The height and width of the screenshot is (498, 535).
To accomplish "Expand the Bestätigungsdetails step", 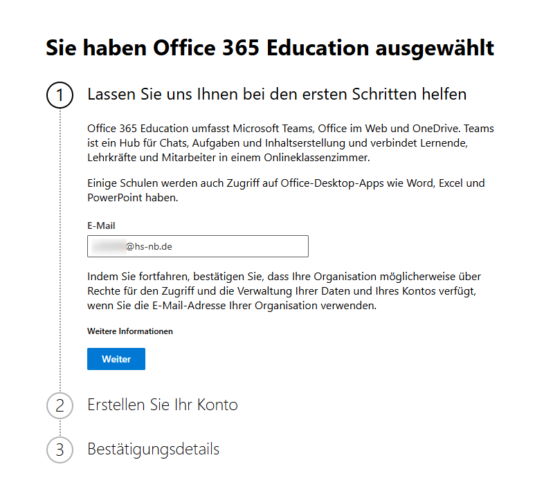I will [153, 450].
